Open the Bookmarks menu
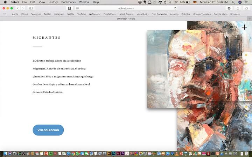Image resolution: width=252 pixels, height=157 pixels. [x=68, y=2]
